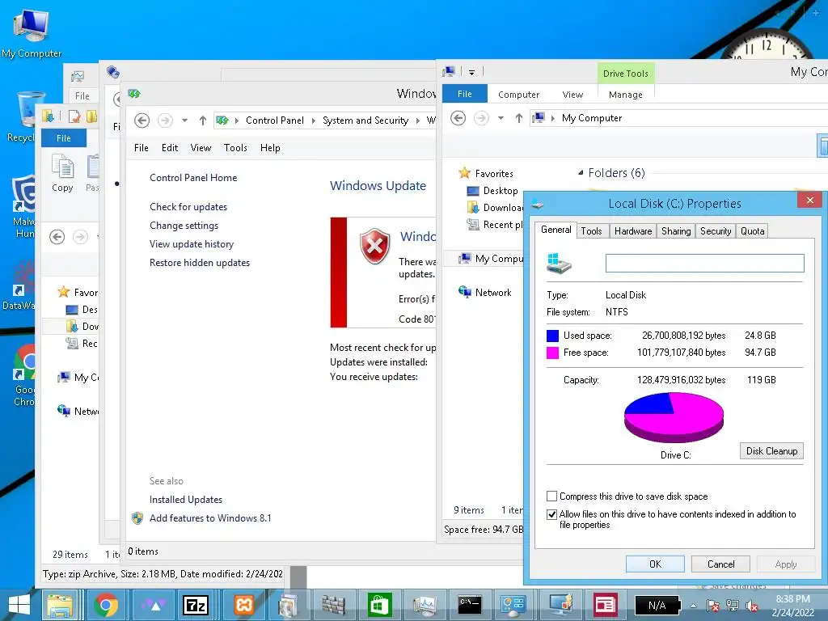Viewport: 828px width, 621px height.
Task: Launch Google Chrome from the taskbar
Action: point(106,605)
